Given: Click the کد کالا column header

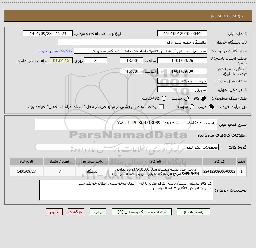Looking at the screenshot, I should pyautogui.click(x=219, y=161).
